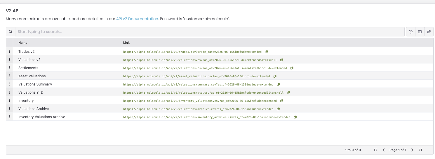Focus the 'Start typing to search' field
This screenshot has width=435, height=159.
point(210,32)
